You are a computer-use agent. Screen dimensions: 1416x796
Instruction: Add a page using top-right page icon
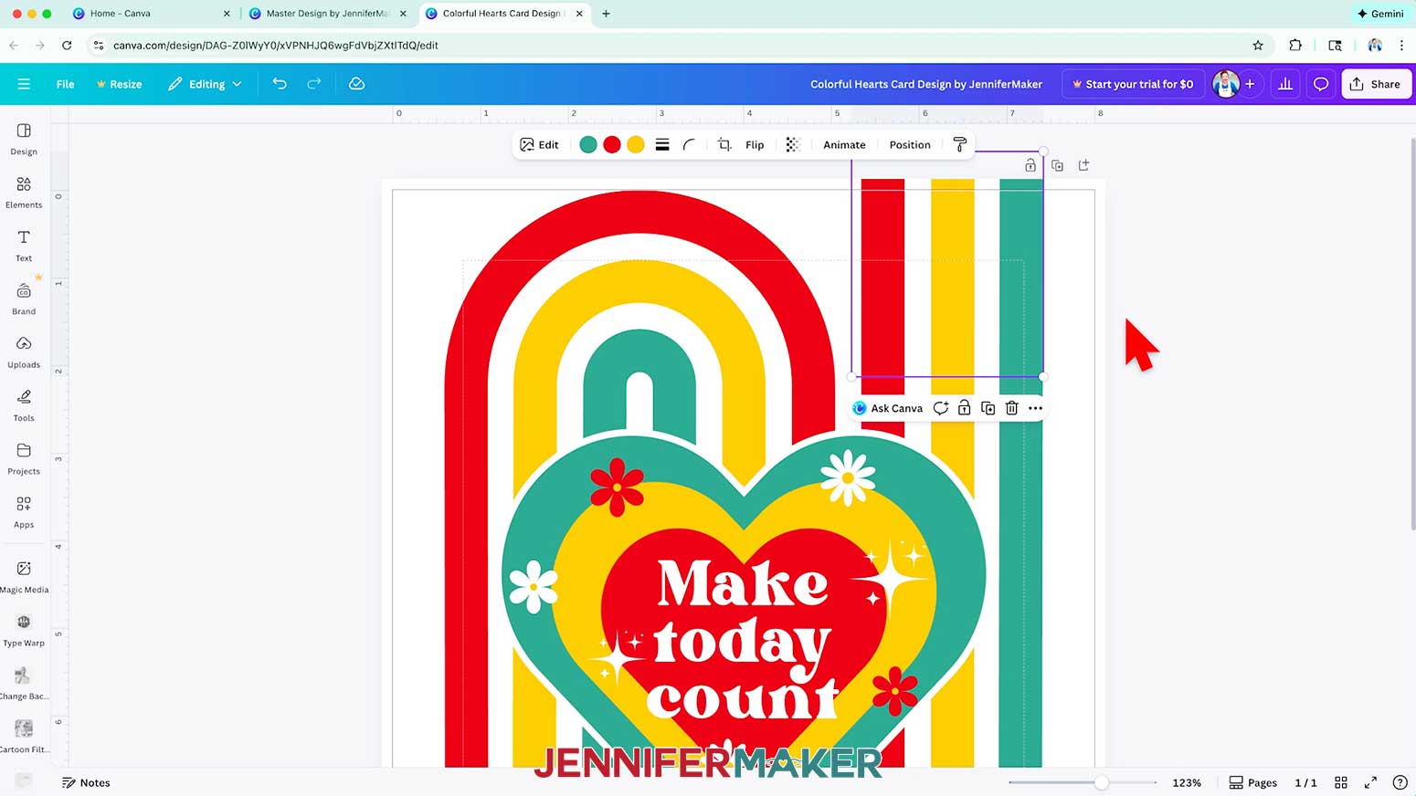coord(1083,165)
